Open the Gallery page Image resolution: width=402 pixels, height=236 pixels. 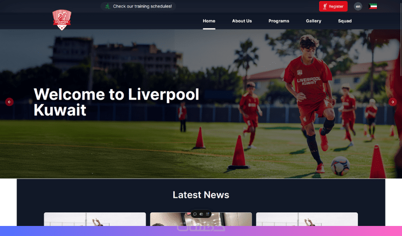(313, 21)
